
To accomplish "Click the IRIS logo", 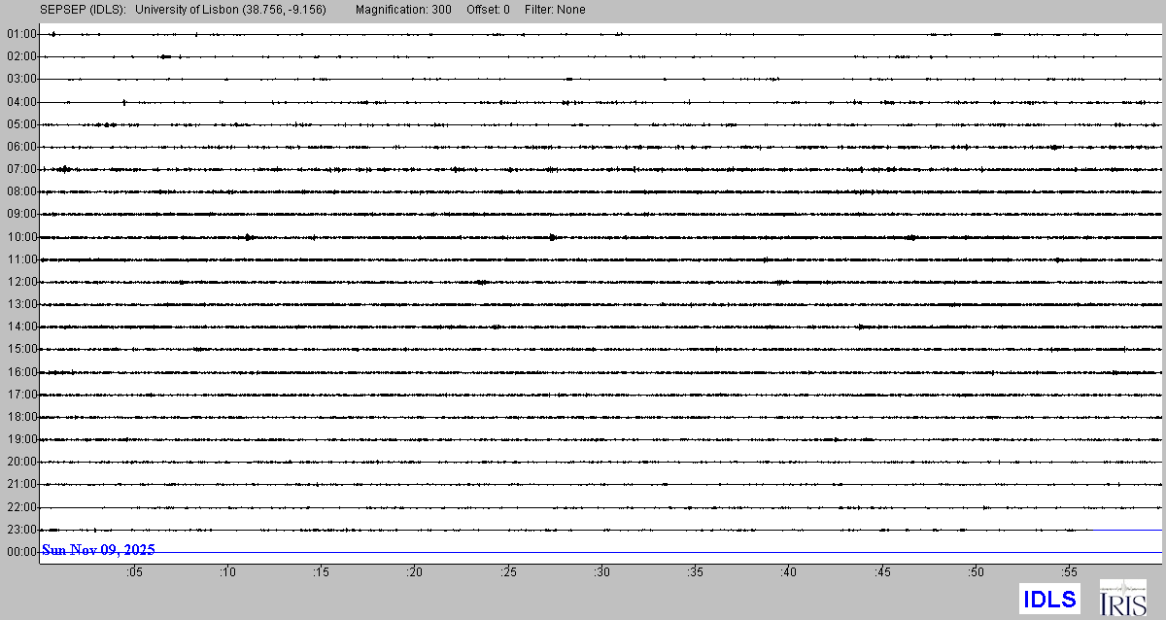I will pyautogui.click(x=1122, y=598).
